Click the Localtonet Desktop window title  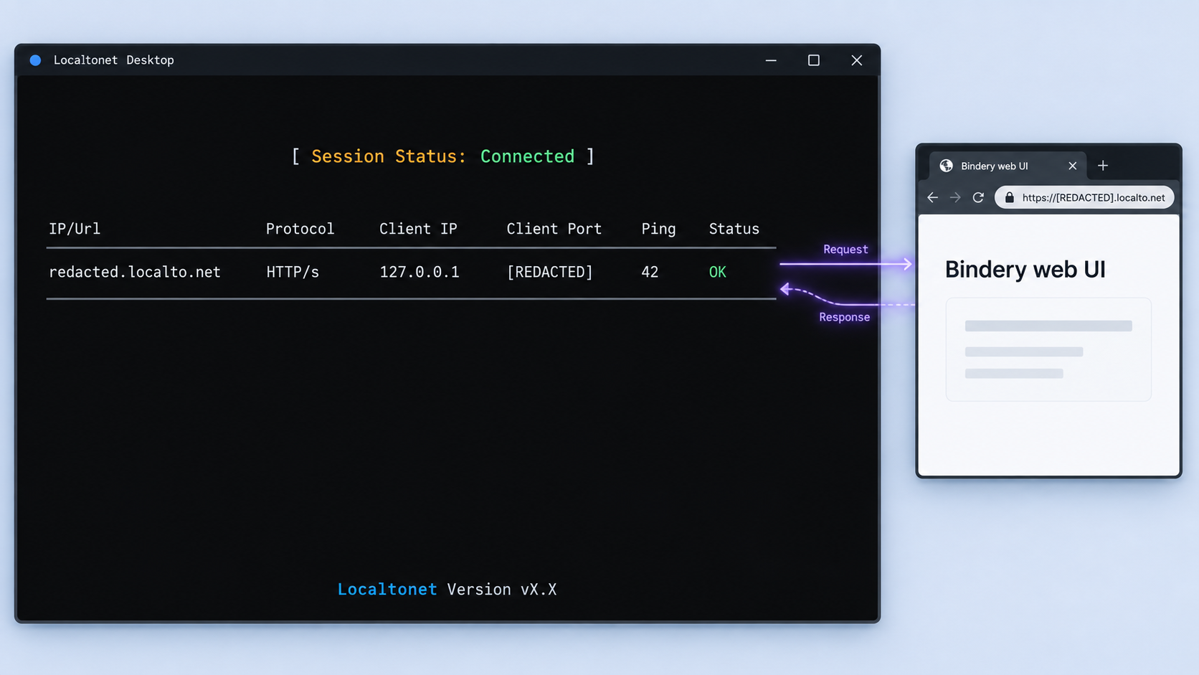point(113,60)
